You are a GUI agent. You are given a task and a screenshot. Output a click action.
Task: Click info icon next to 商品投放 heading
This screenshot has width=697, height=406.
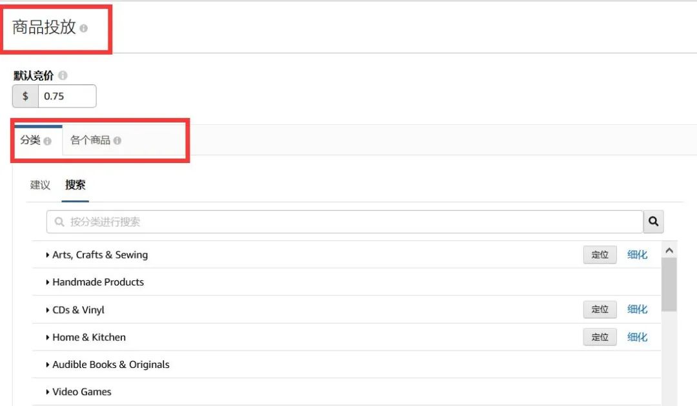tap(84, 28)
